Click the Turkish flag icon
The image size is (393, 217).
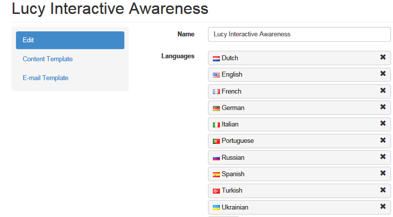pyautogui.click(x=216, y=191)
